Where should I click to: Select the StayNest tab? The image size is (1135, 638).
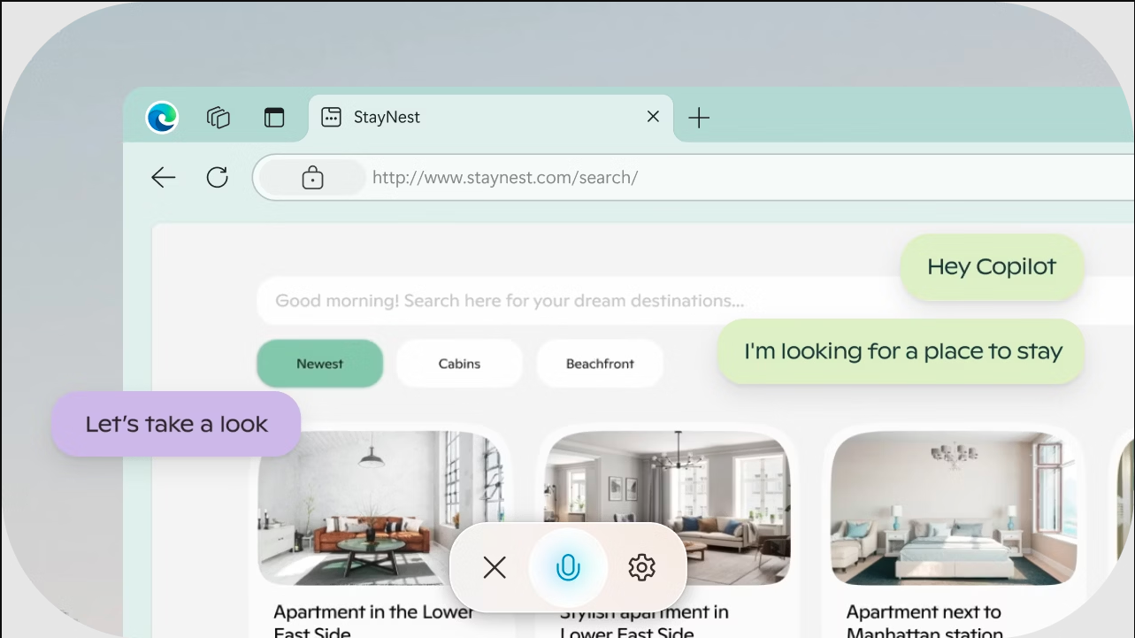442,117
